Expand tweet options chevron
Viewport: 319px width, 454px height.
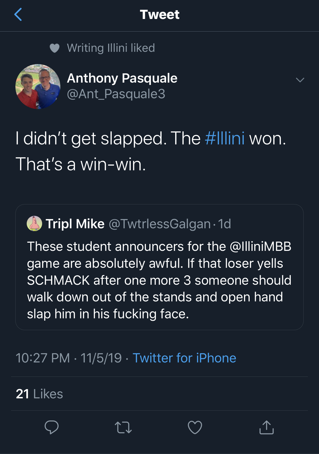point(300,80)
